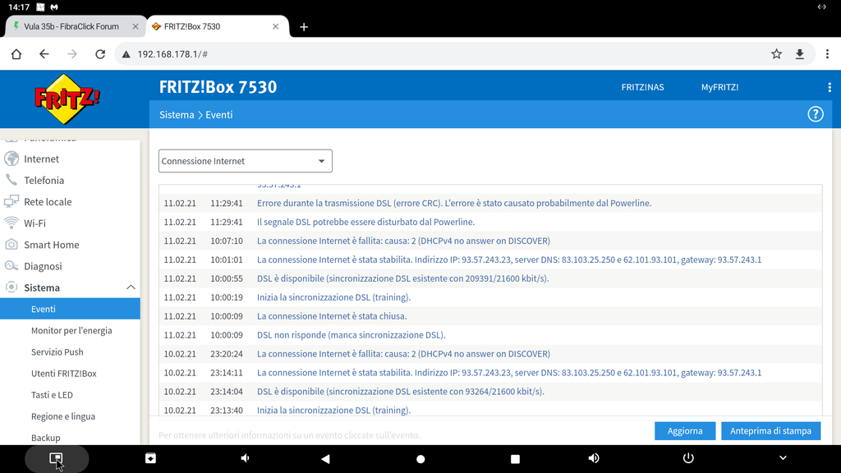841x473 pixels.
Task: Open Monitor per l'energia submenu
Action: [71, 330]
